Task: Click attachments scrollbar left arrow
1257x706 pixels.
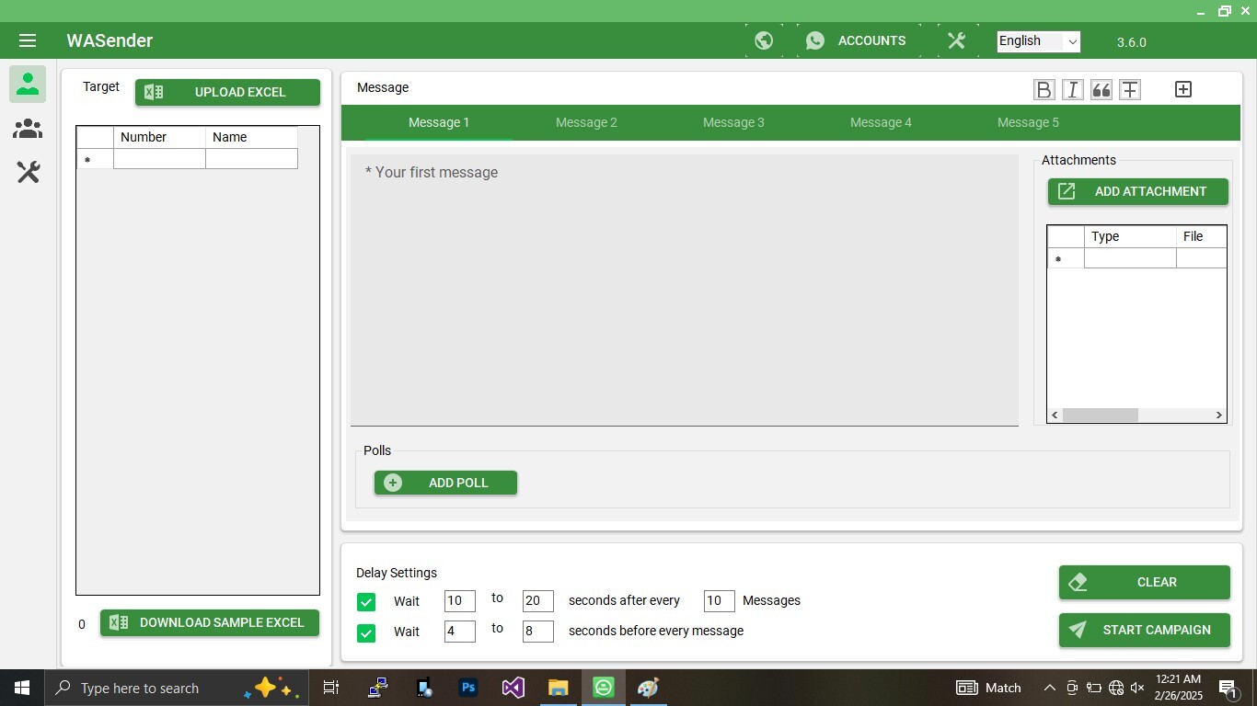Action: 1055,416
